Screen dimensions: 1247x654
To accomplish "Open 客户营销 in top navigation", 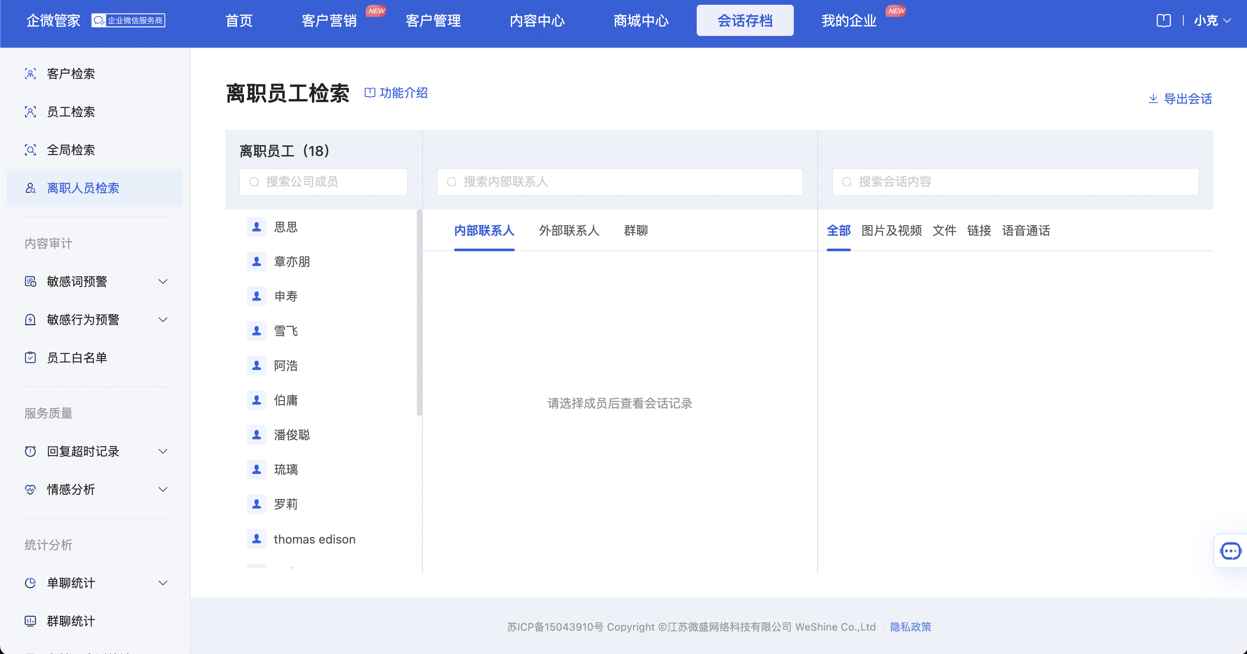I will tap(329, 20).
